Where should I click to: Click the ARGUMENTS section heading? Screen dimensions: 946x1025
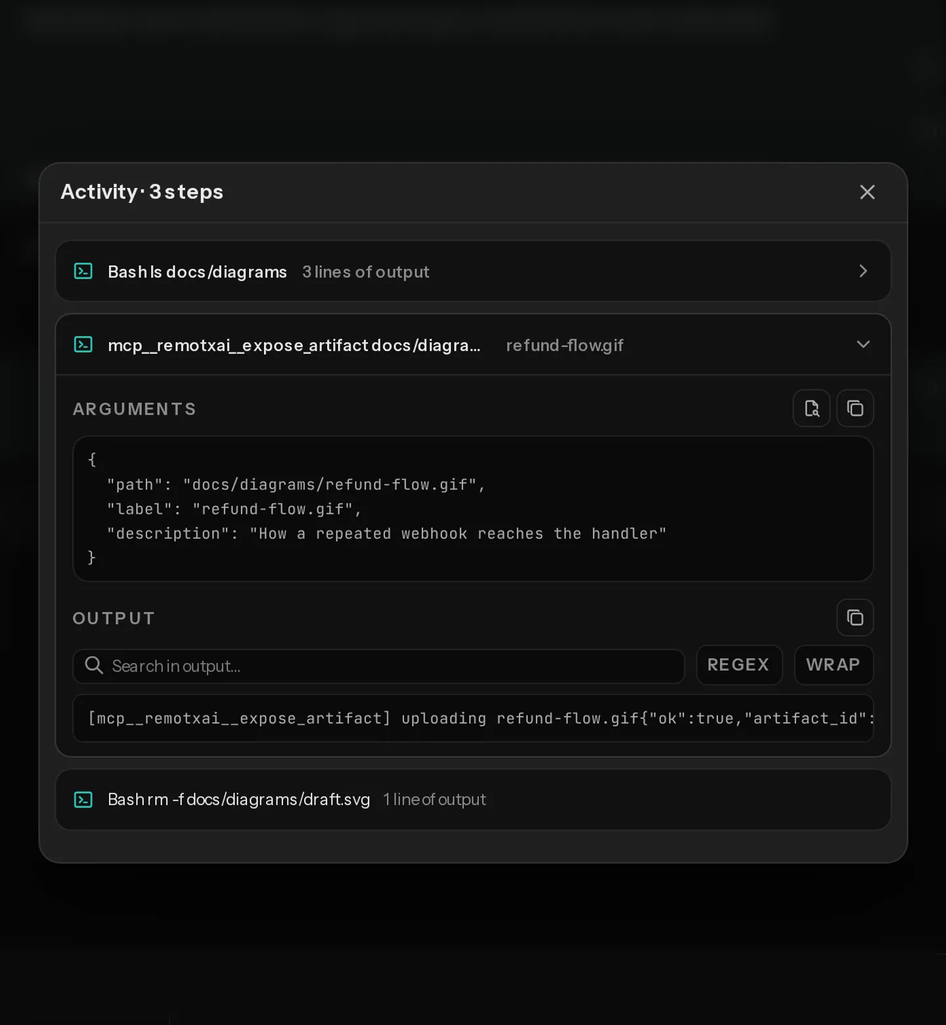pyautogui.click(x=135, y=409)
